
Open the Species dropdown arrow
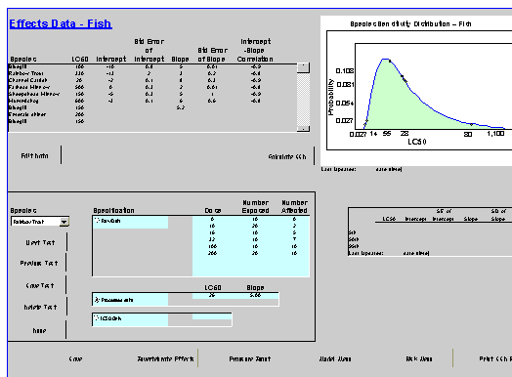[x=64, y=222]
